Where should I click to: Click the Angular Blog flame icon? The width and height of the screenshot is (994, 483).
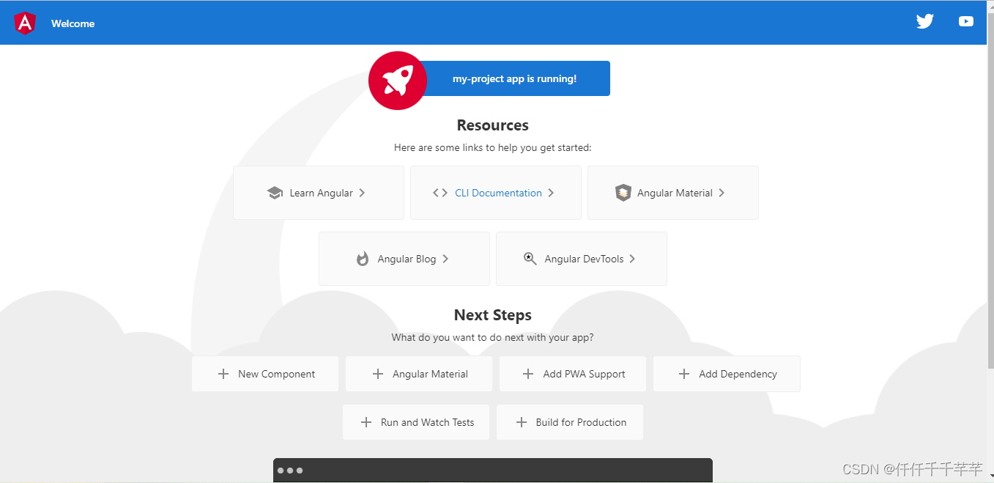[363, 259]
